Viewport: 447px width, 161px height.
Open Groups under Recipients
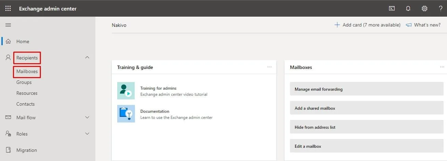24,82
